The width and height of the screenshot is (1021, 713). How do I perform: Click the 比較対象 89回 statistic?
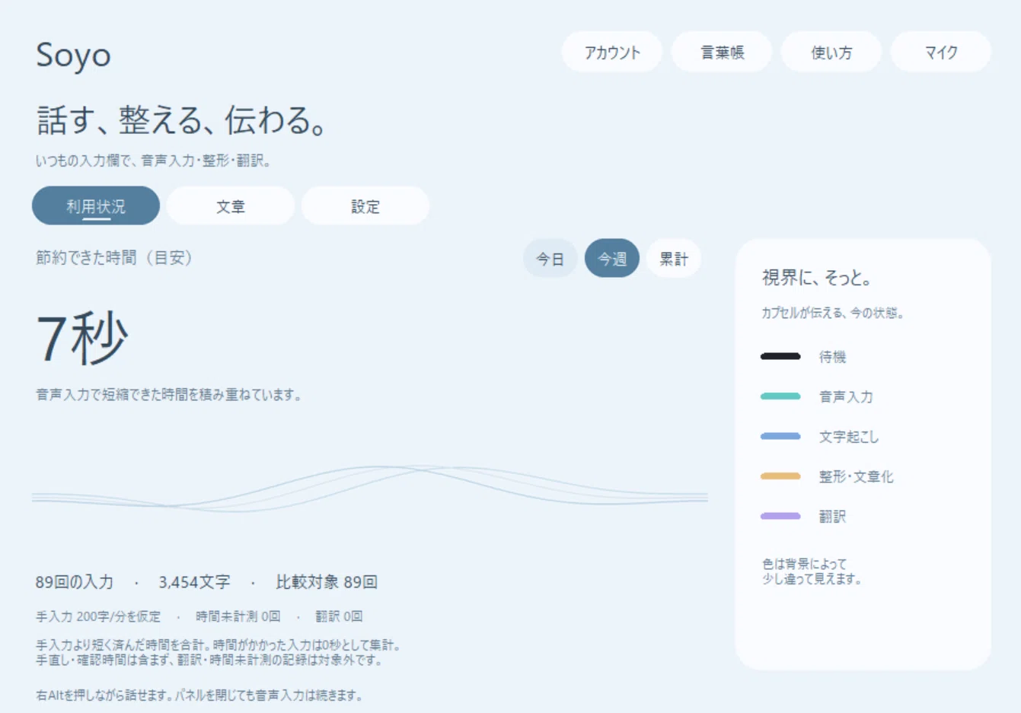(327, 582)
